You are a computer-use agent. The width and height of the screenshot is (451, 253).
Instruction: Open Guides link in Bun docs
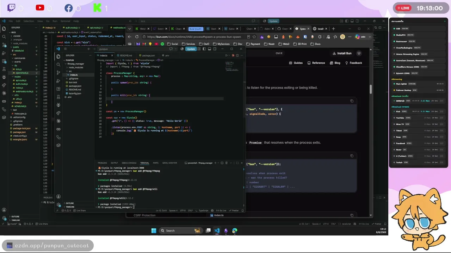click(x=296, y=63)
